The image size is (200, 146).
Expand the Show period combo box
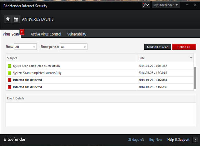[x=73, y=47]
